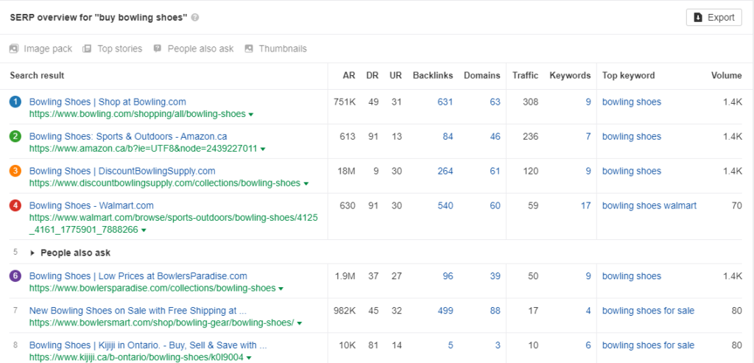Click the help question mark icon beside title
Screen dimensions: 754x363
coord(194,18)
